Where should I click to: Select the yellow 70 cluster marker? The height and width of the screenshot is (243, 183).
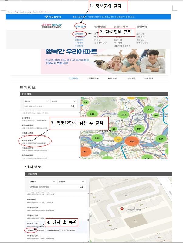click(118, 140)
